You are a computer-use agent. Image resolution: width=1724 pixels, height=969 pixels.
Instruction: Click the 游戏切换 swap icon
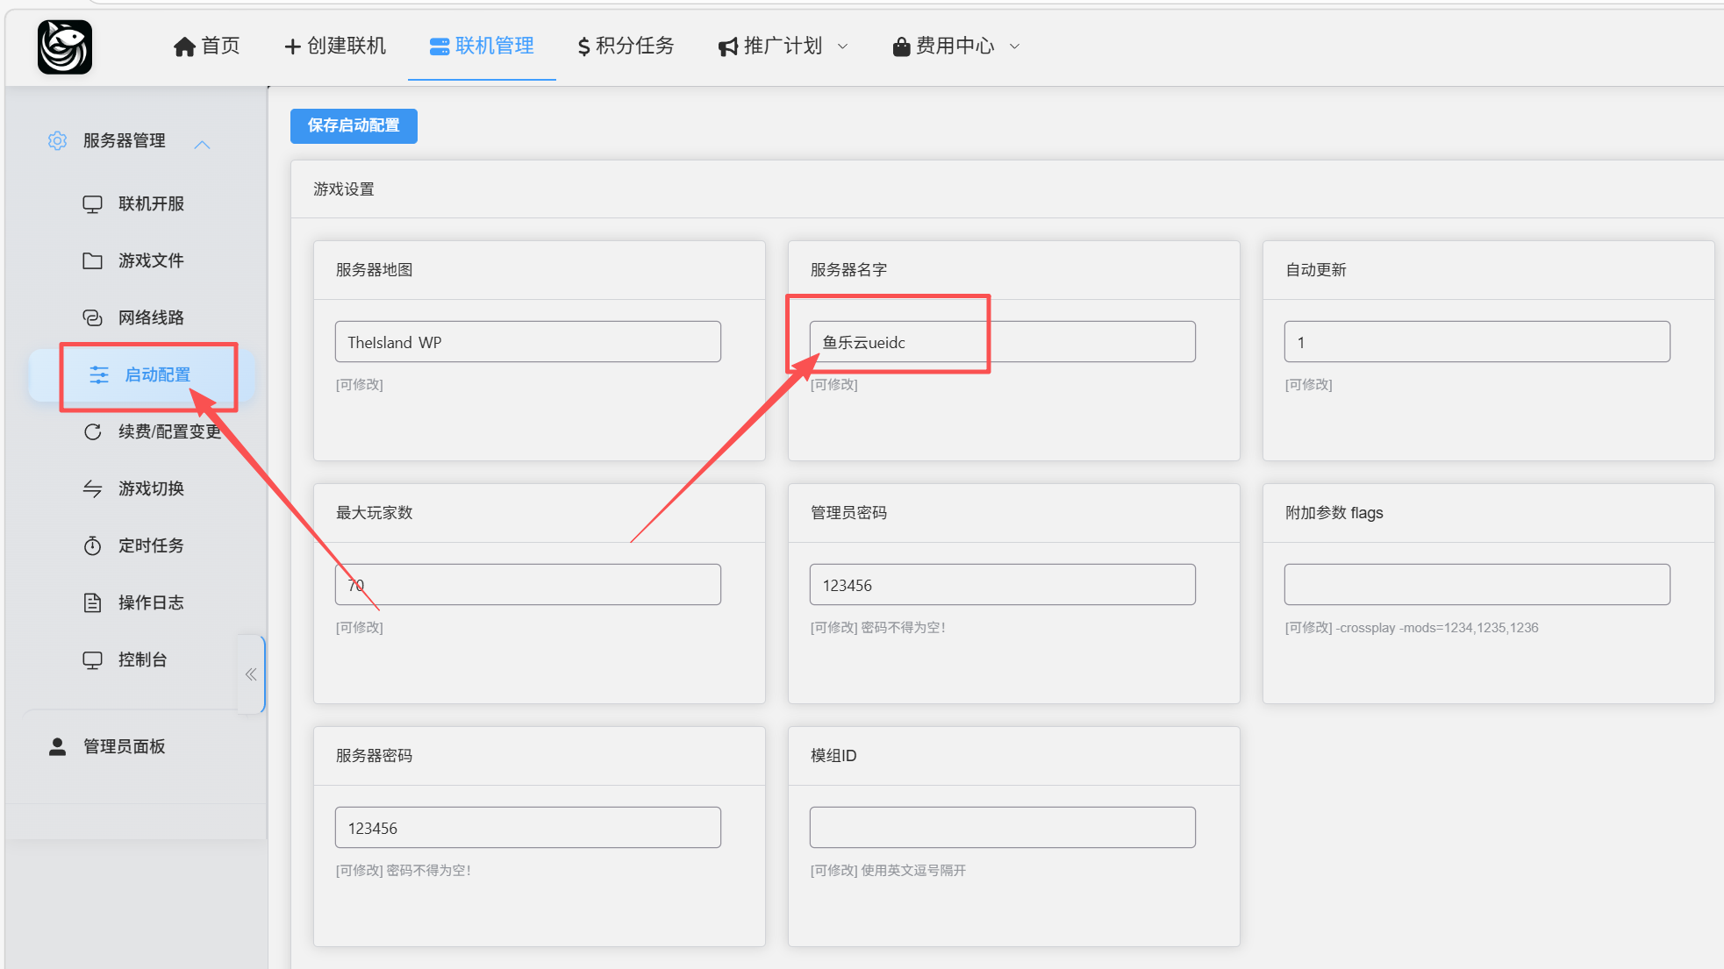coord(92,488)
